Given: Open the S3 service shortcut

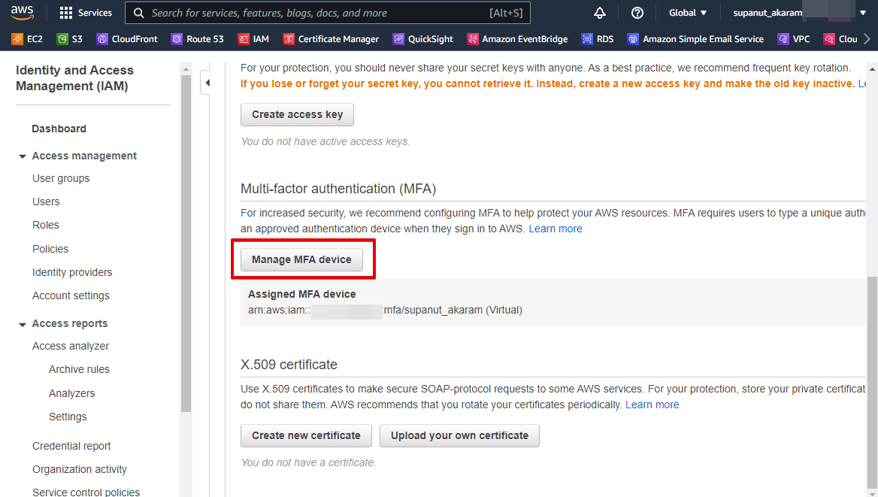Looking at the screenshot, I should coord(69,38).
